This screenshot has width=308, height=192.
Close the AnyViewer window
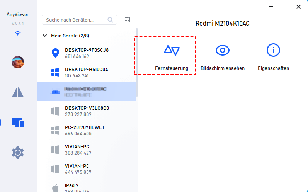click(299, 7)
